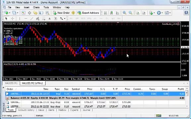This screenshot has width=191, height=119.
Task: Switch chart to bar chart mode
Action: pyautogui.click(x=105, y=13)
